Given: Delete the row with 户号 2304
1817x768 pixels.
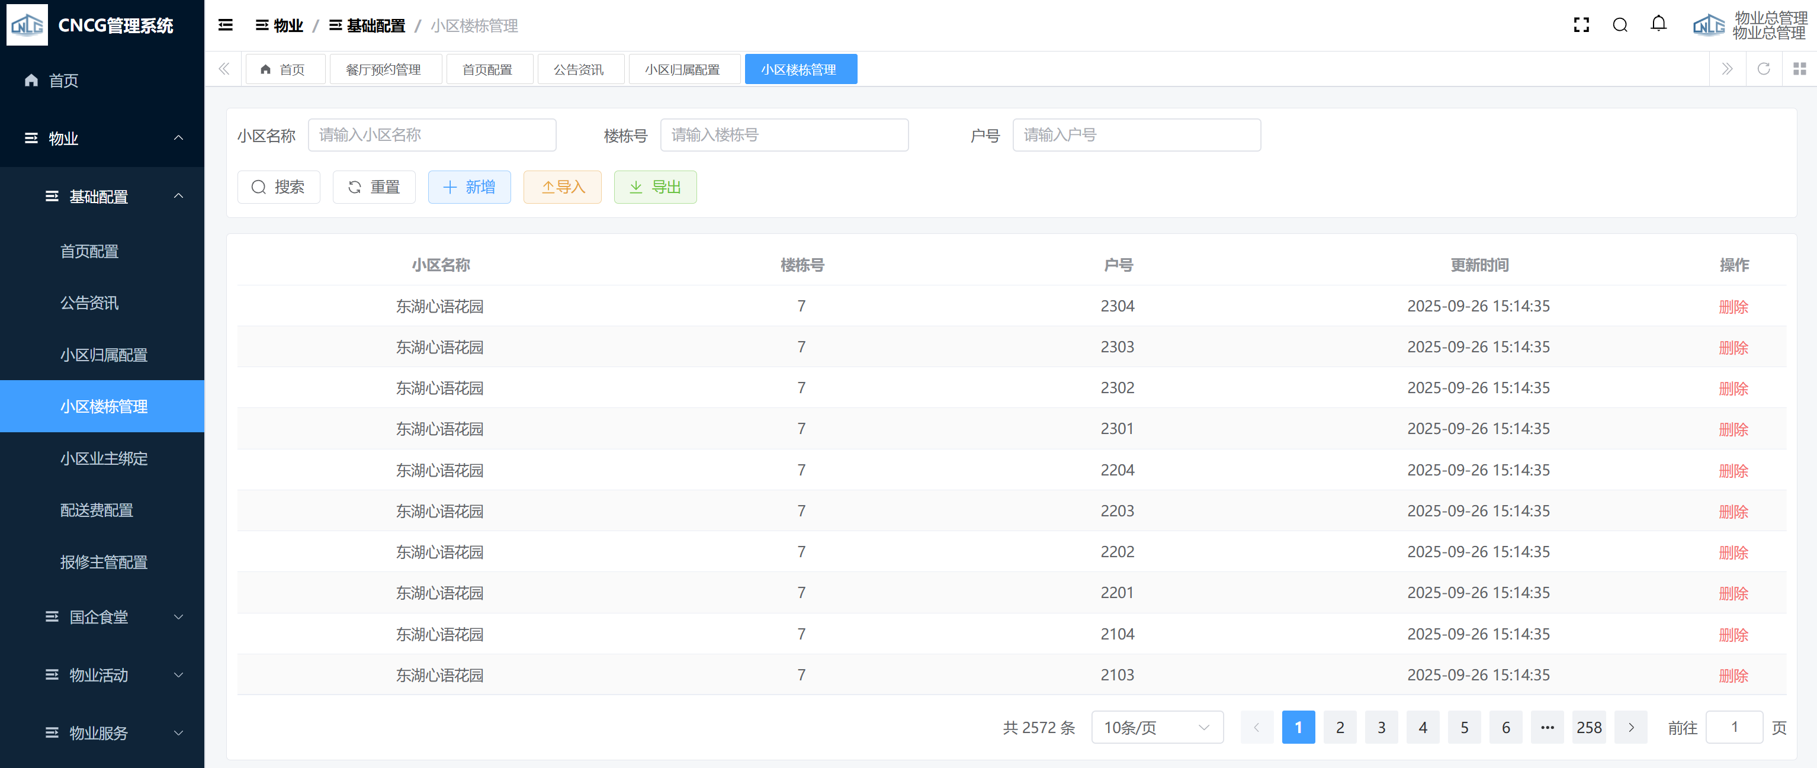Looking at the screenshot, I should coord(1733,307).
